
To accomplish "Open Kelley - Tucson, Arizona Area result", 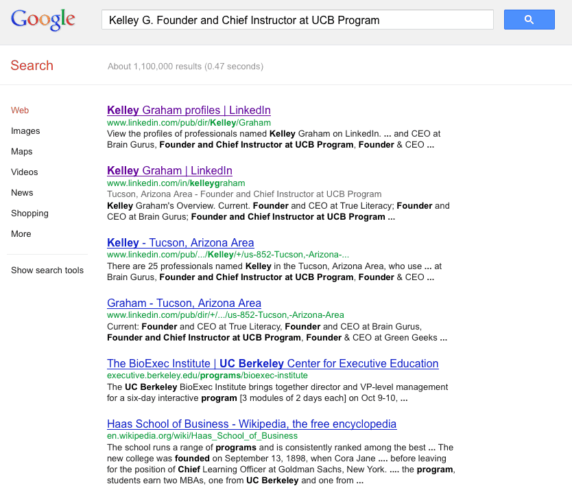I will (180, 242).
